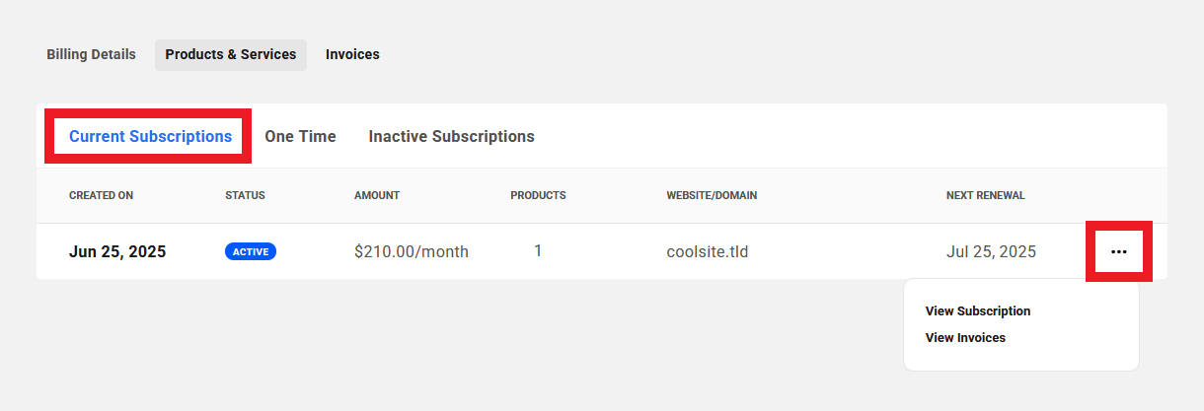Click the Amount column header
This screenshot has width=1204, height=411.
click(x=377, y=195)
